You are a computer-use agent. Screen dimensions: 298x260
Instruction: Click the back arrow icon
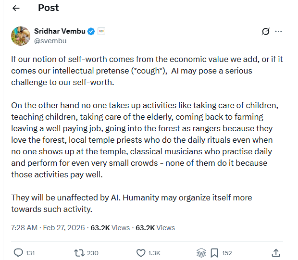click(x=16, y=8)
